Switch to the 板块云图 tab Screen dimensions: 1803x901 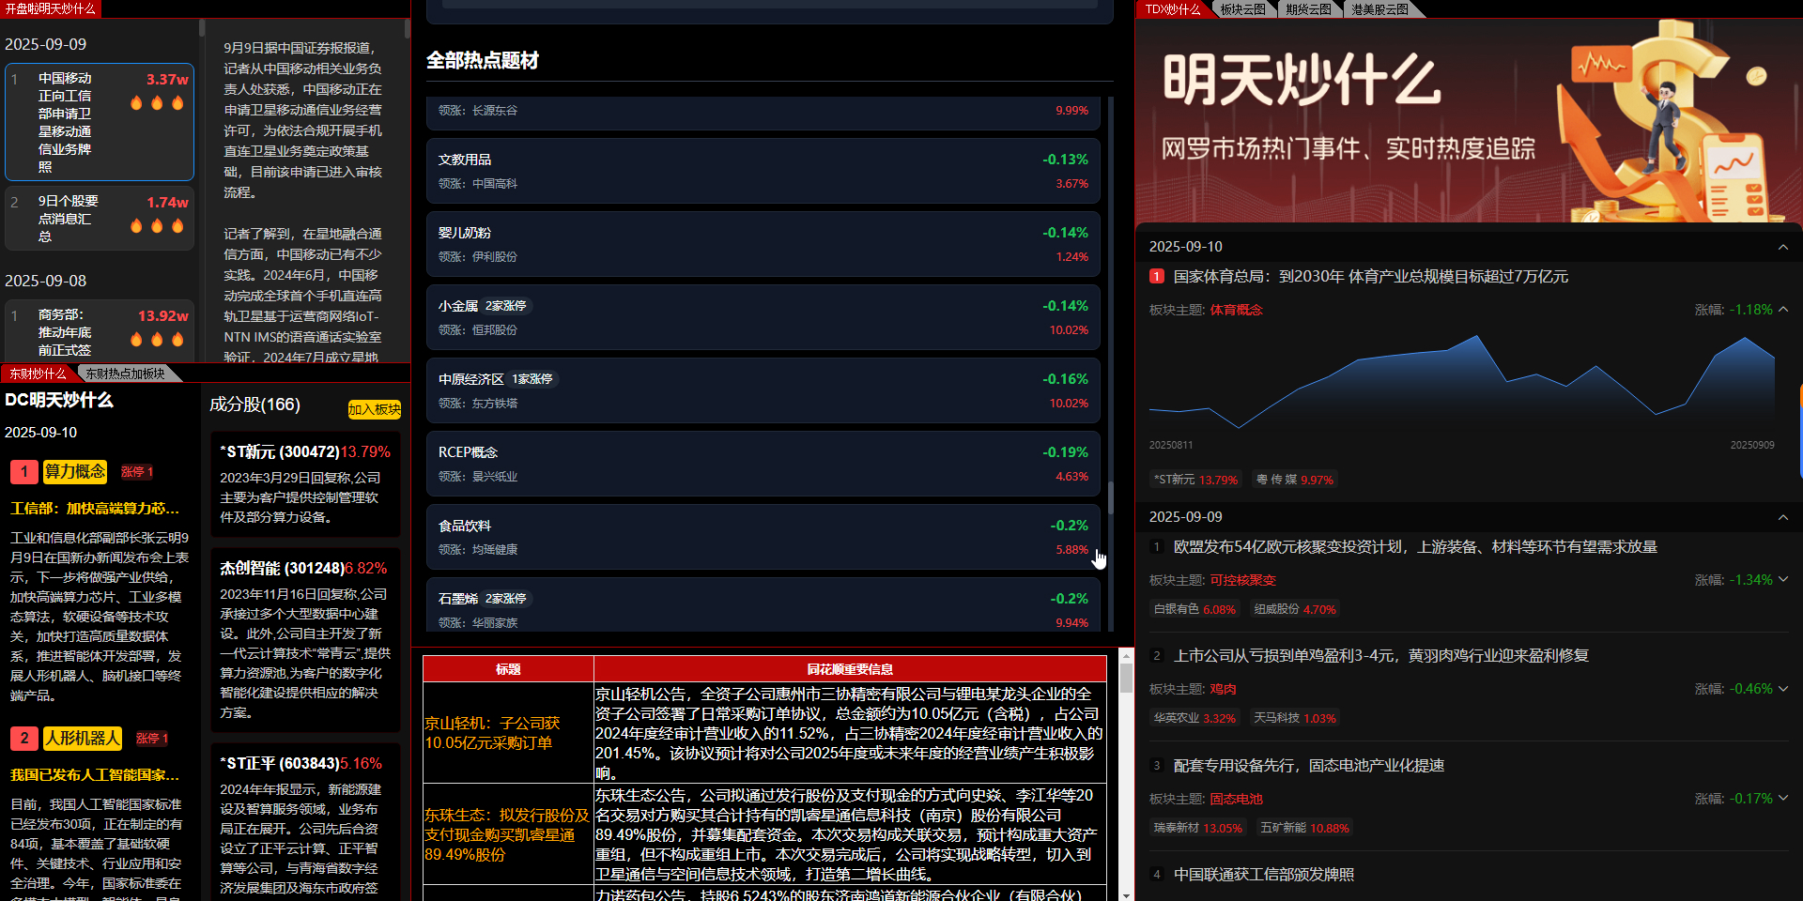coord(1242,9)
